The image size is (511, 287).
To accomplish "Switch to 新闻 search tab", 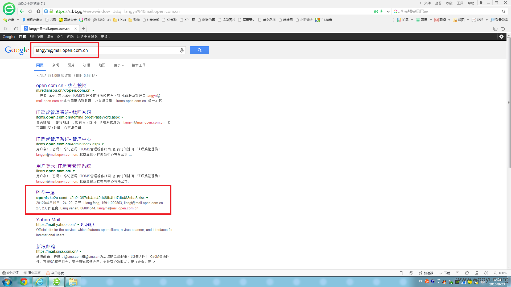I will tap(56, 65).
